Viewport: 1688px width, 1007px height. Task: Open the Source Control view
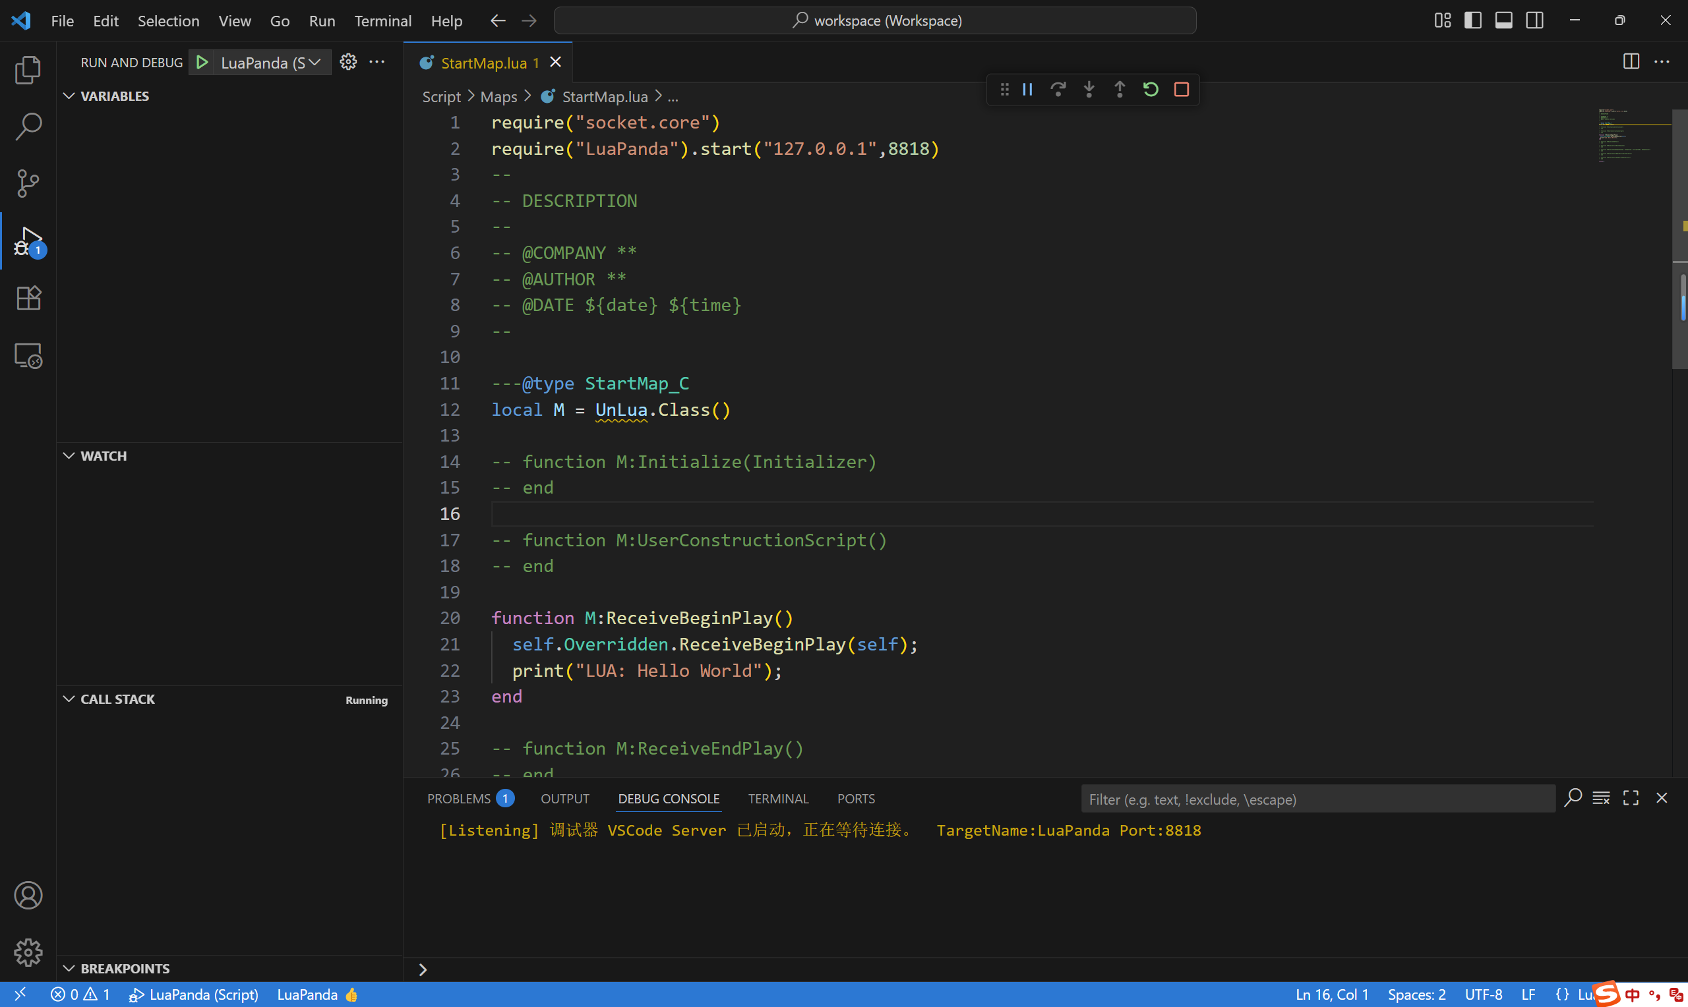click(x=28, y=183)
